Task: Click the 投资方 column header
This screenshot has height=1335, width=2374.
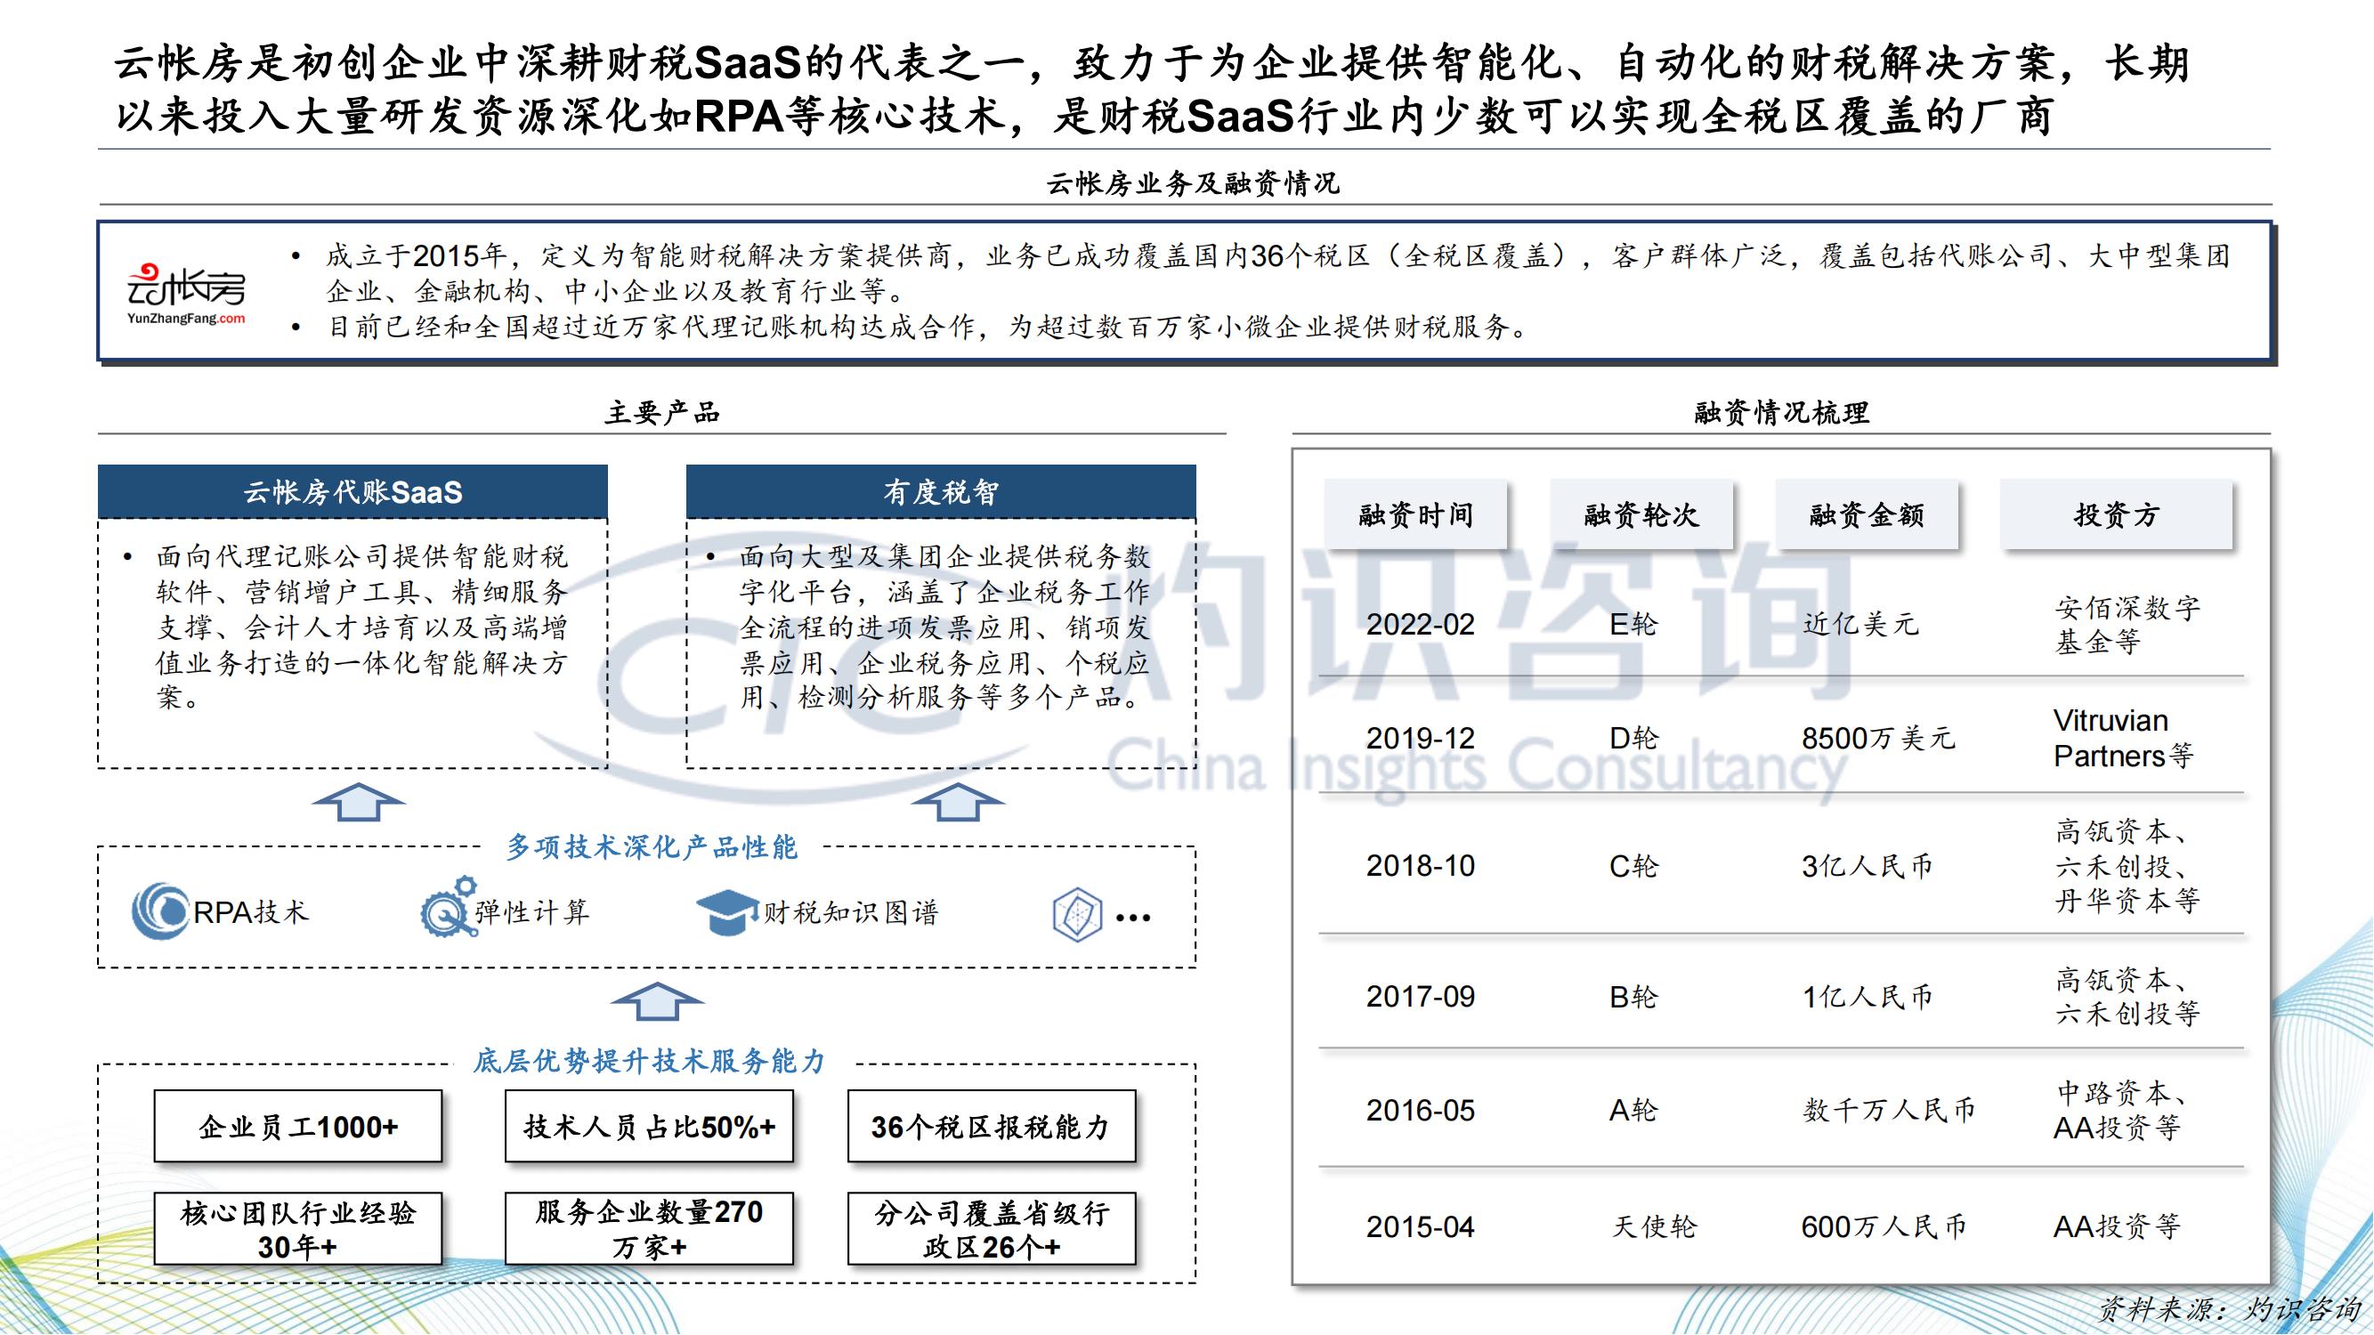Action: (2116, 514)
